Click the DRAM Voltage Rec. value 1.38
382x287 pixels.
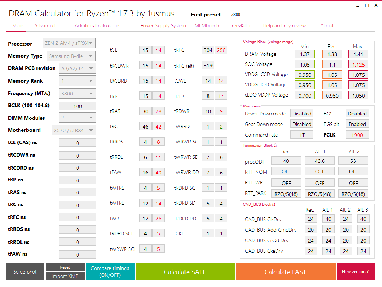[332, 54]
